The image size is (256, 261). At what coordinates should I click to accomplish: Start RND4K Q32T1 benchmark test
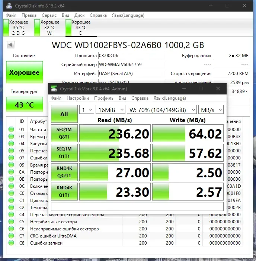(x=64, y=172)
